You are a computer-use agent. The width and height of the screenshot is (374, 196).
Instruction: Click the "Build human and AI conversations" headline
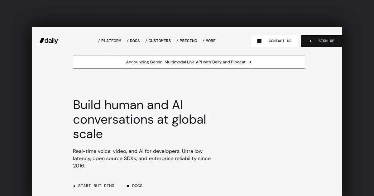click(139, 119)
